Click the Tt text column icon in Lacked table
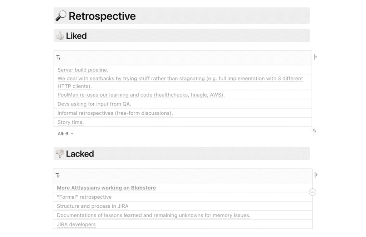 click(58, 175)
